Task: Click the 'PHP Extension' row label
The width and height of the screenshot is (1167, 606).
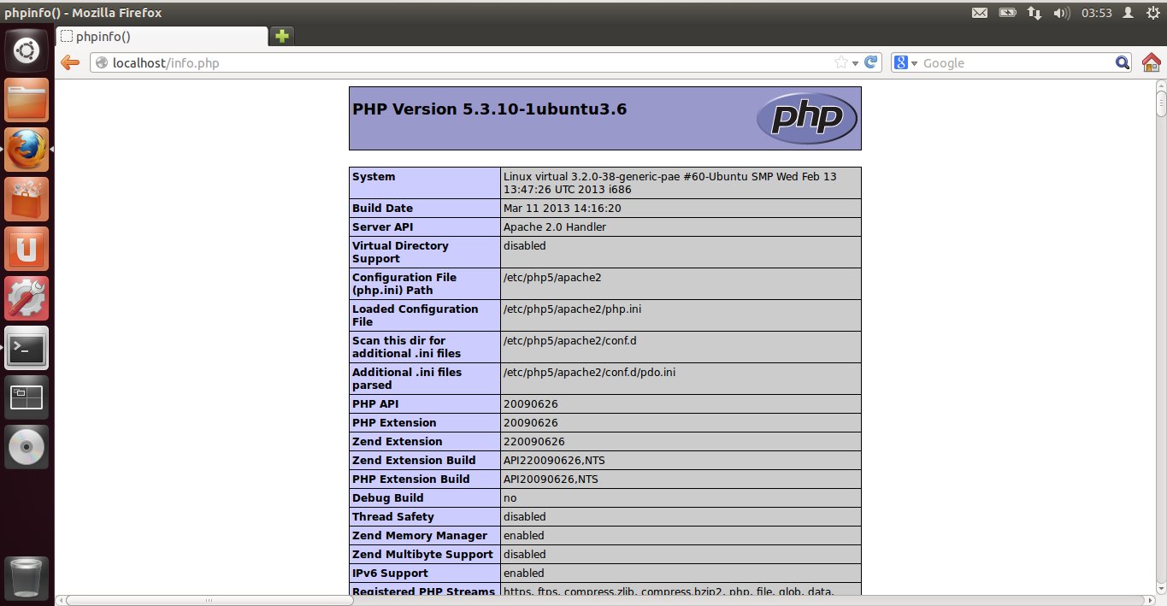Action: [394, 423]
